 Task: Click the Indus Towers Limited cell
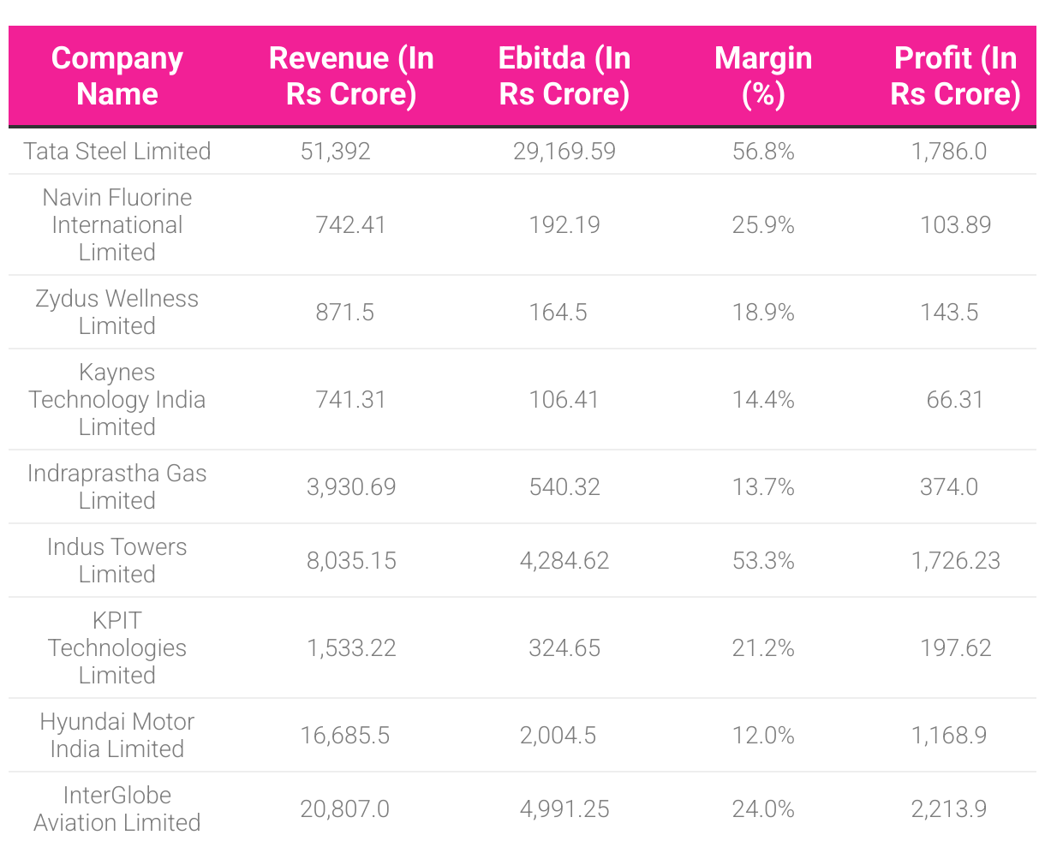click(x=117, y=560)
